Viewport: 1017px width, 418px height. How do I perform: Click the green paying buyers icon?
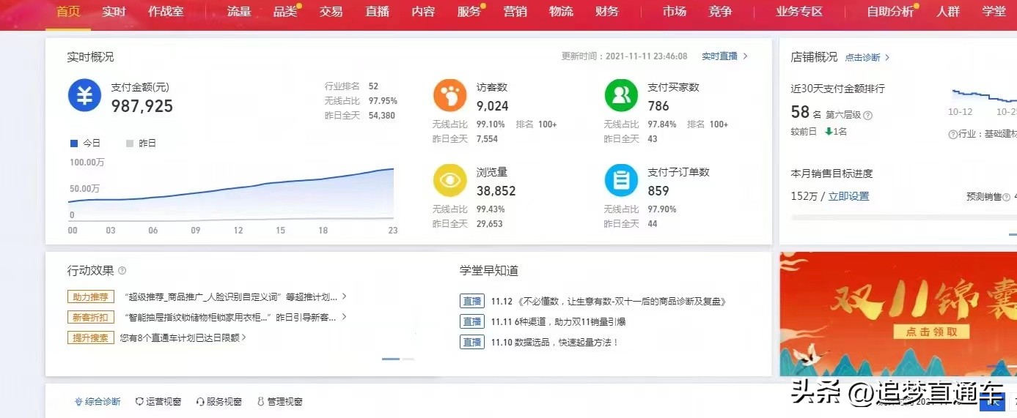tap(621, 96)
